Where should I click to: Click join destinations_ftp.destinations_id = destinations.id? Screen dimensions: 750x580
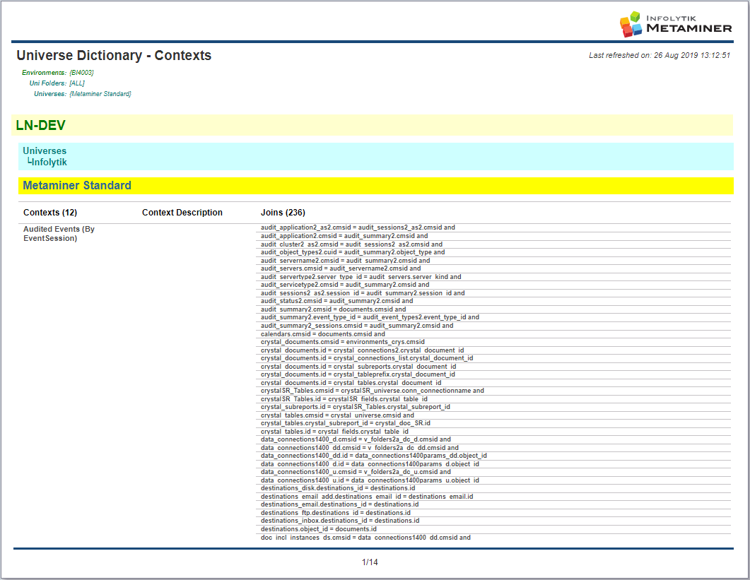click(335, 513)
